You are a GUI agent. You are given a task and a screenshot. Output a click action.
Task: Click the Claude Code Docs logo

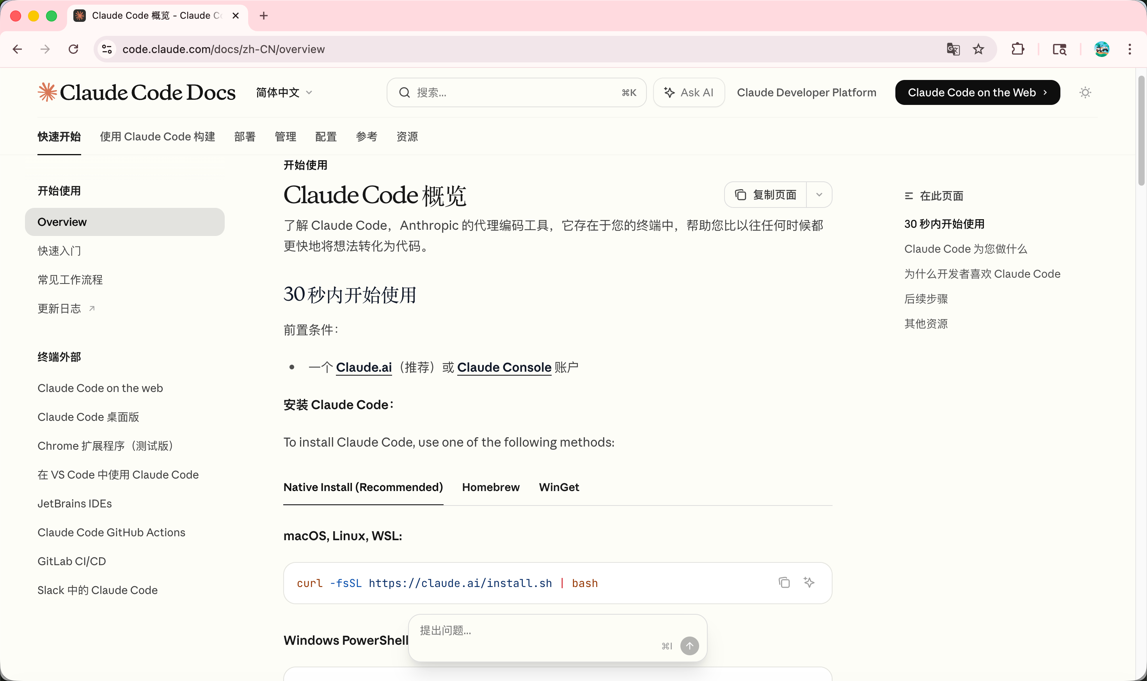[137, 93]
